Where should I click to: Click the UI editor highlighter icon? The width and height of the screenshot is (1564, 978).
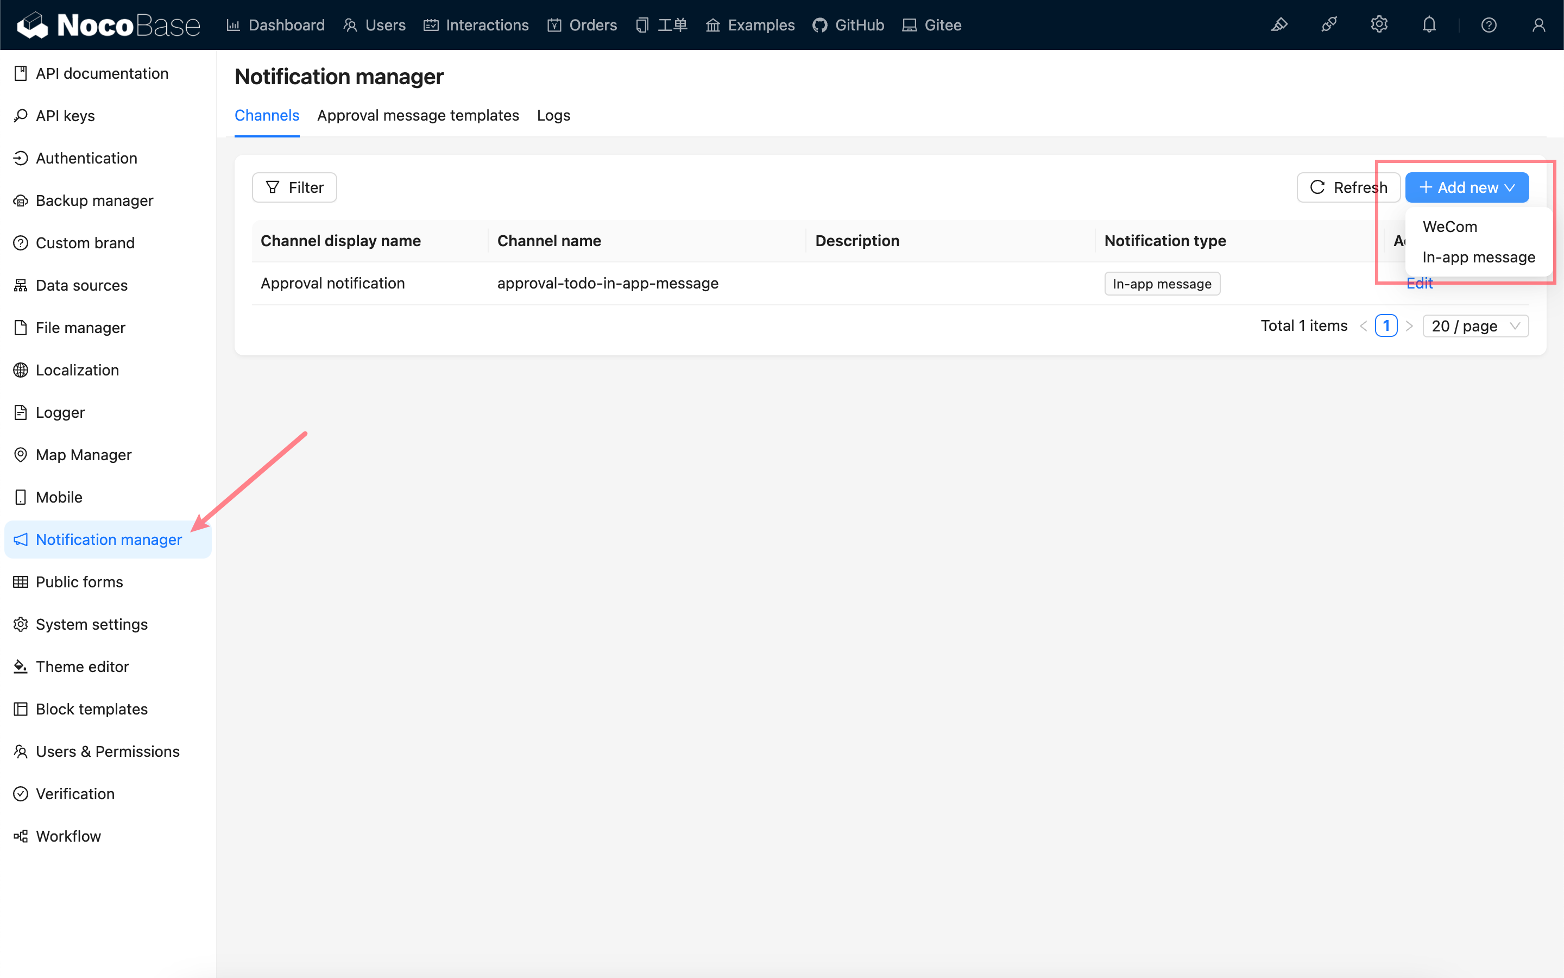point(1279,25)
